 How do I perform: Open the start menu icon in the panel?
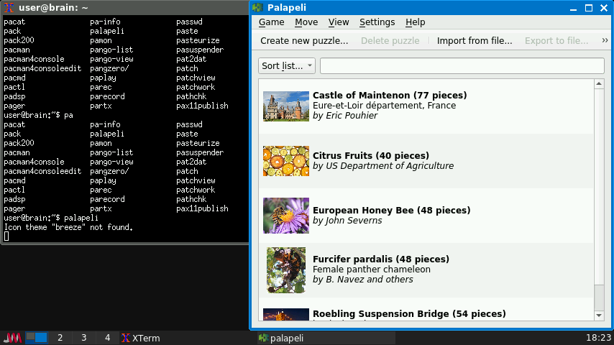pos(12,338)
